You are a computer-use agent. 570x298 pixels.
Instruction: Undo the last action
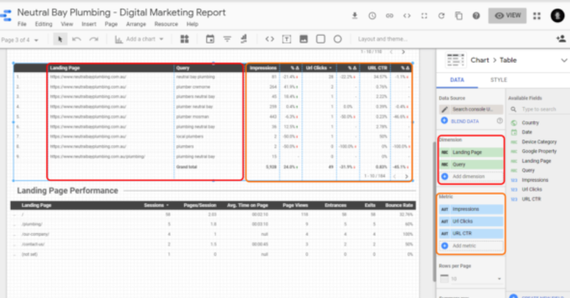click(76, 39)
